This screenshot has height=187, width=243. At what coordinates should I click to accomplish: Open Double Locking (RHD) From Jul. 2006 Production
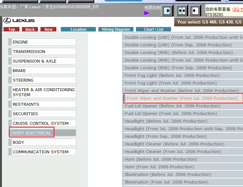(183, 60)
